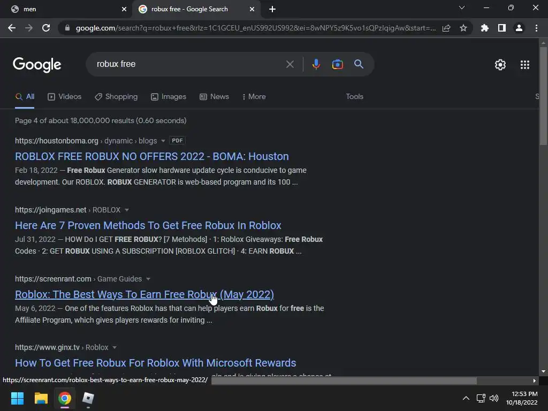Switch to Images results

tap(169, 97)
